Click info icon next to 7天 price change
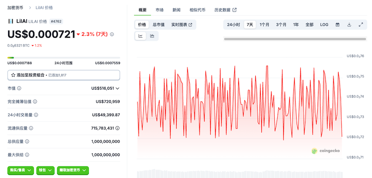This screenshot has height=178, width=372. click(x=112, y=34)
